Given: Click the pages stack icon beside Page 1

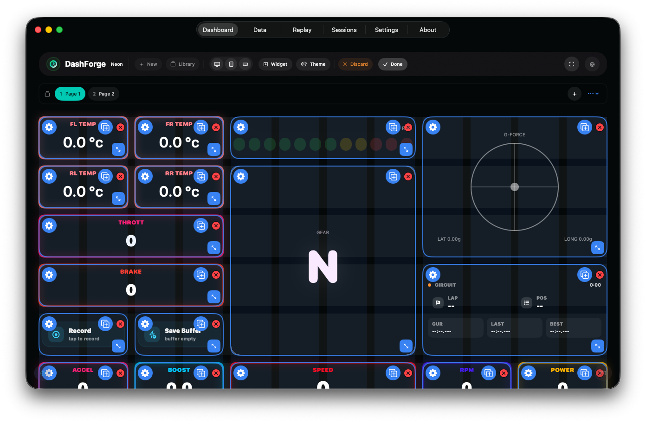Looking at the screenshot, I should [47, 94].
